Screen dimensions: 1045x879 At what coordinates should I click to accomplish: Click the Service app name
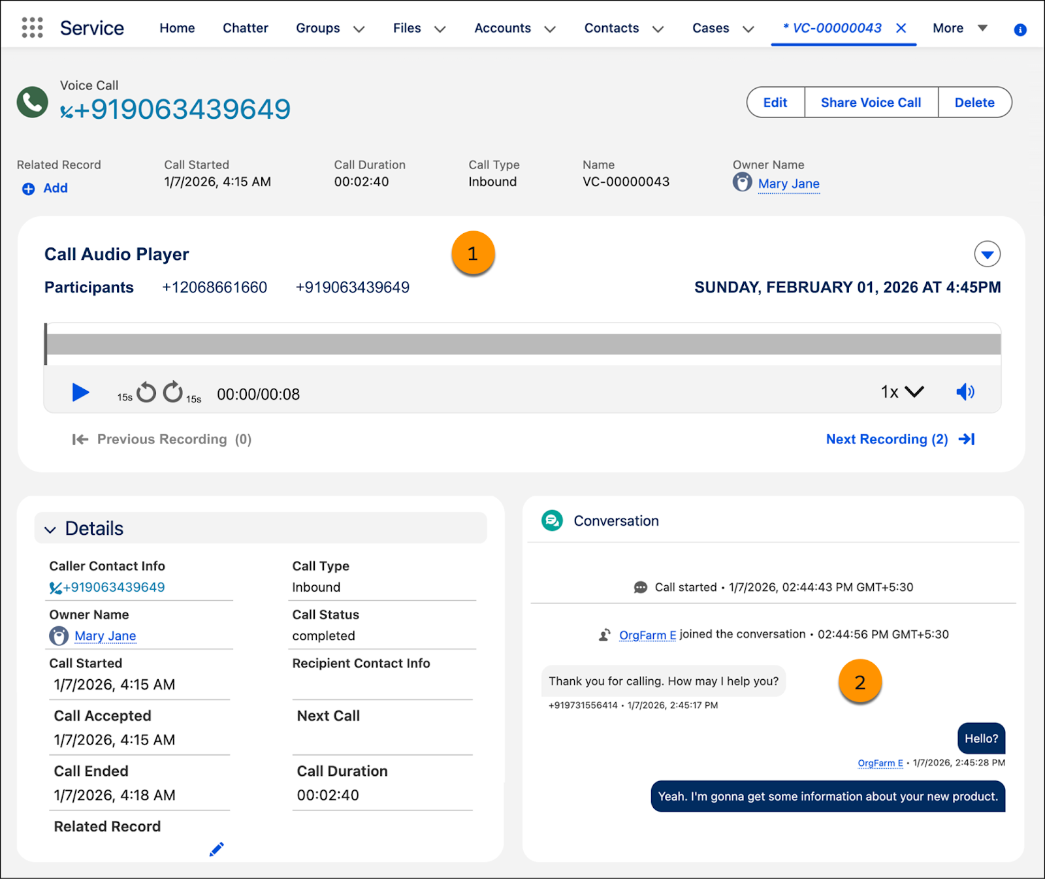click(92, 28)
